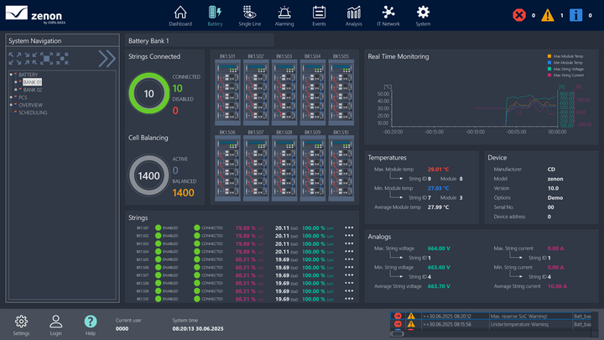The image size is (604, 340).
Task: Open the Events list screen
Action: (319, 16)
